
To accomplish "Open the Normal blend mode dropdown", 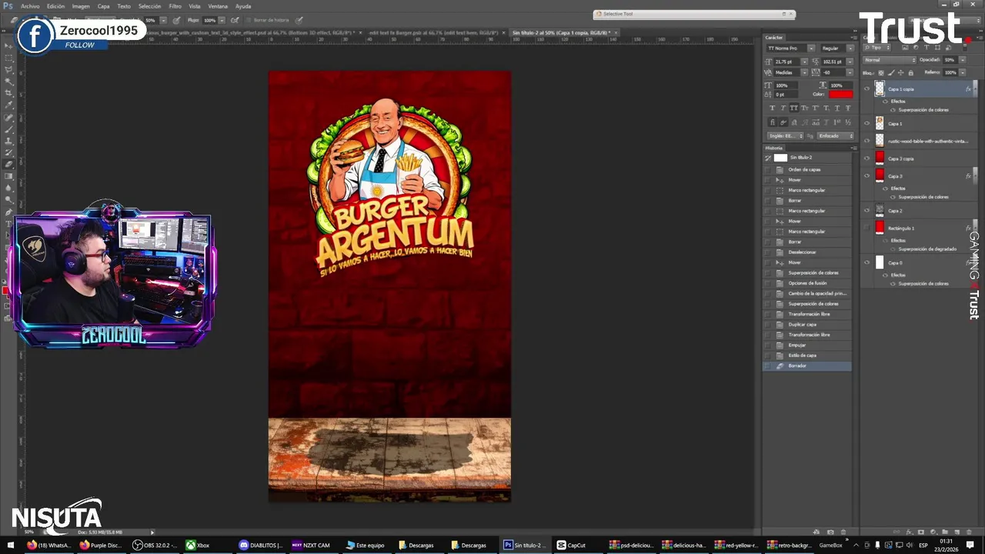I will point(889,60).
